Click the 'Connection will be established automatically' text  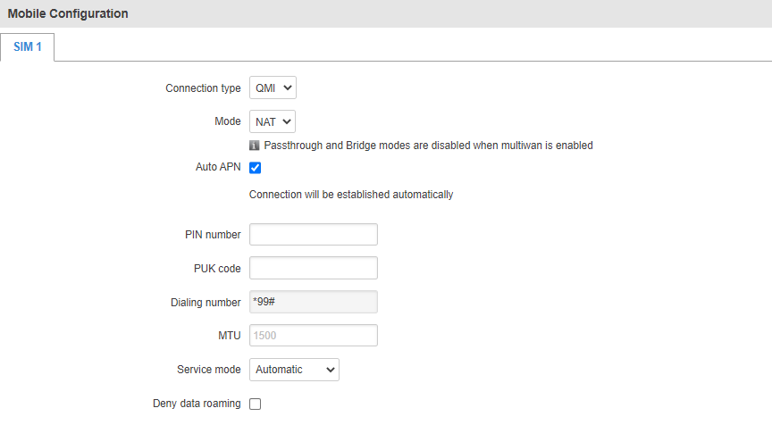(351, 194)
